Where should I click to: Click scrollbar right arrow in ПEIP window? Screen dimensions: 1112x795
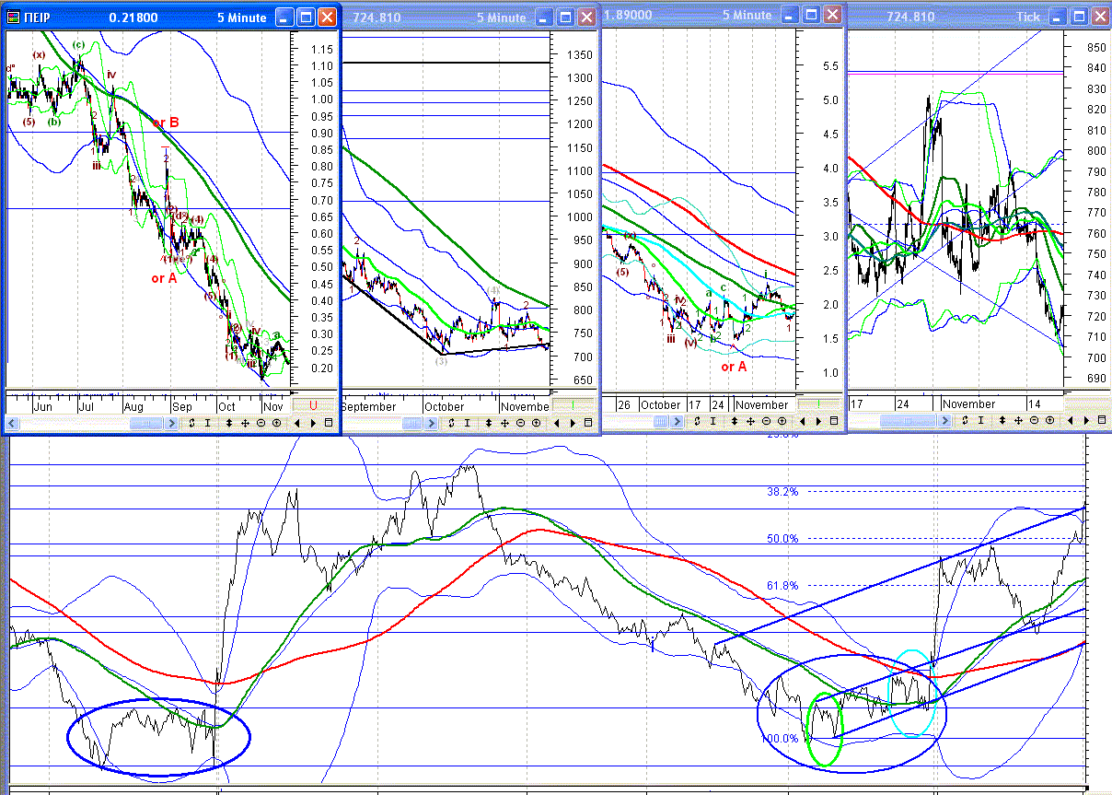click(172, 424)
